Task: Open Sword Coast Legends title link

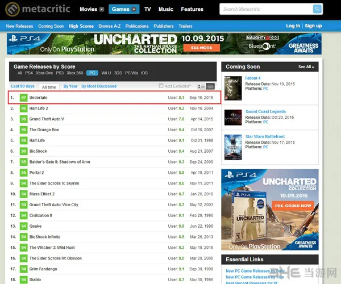Action: pyautogui.click(x=265, y=111)
